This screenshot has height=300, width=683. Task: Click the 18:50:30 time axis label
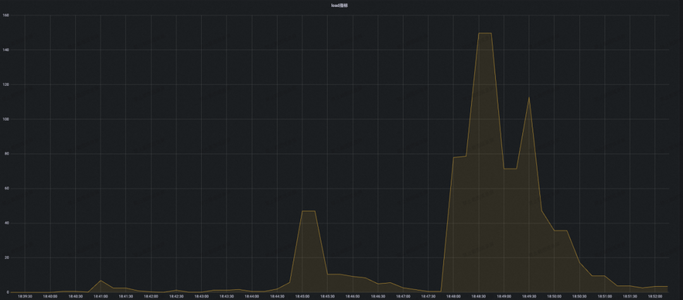click(579, 296)
